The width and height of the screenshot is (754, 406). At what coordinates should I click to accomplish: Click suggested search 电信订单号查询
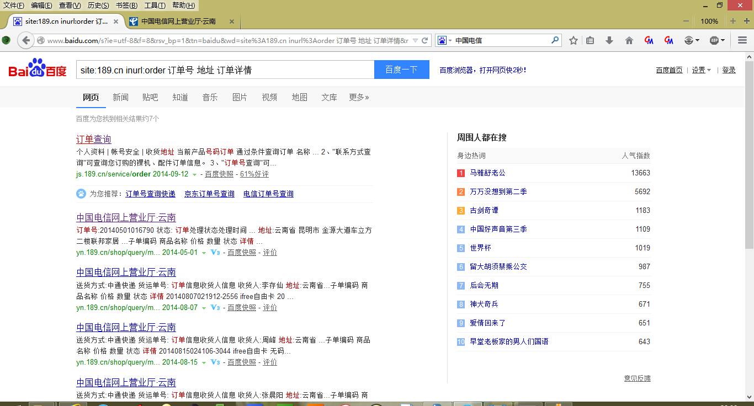point(268,194)
